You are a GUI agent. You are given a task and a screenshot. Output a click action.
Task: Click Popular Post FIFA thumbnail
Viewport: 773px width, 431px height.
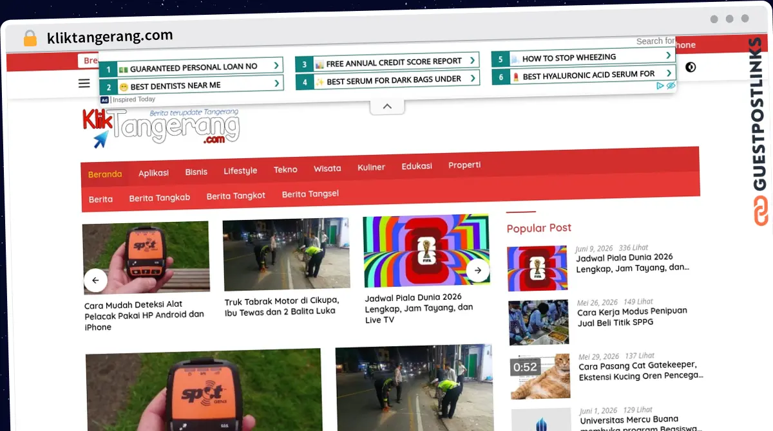(x=537, y=268)
